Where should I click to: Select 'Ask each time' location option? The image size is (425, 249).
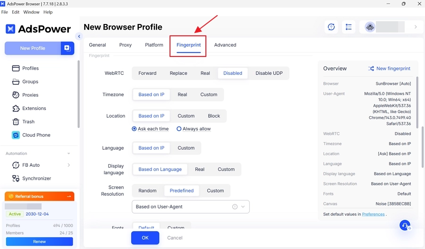tap(150, 129)
